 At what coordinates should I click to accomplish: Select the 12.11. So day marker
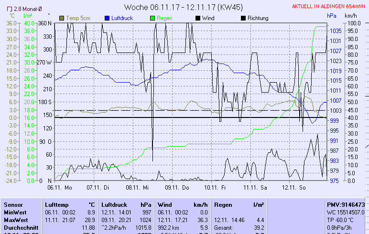(x=294, y=188)
